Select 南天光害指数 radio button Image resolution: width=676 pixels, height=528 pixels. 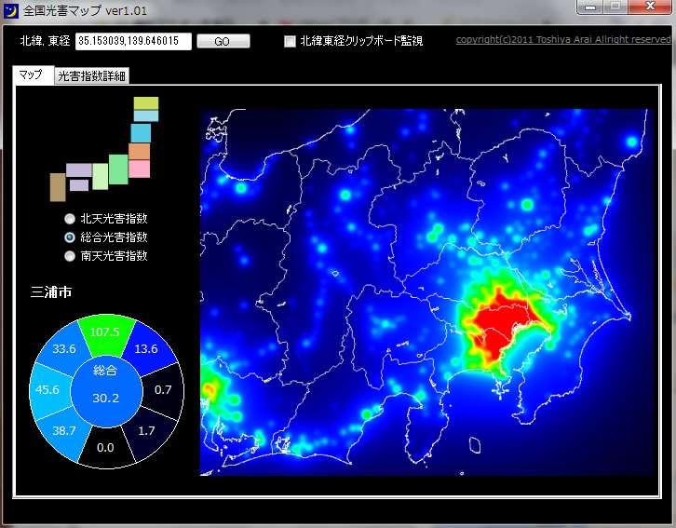[x=70, y=256]
